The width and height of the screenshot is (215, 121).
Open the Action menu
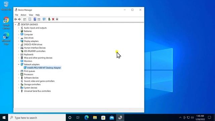coord(24,15)
